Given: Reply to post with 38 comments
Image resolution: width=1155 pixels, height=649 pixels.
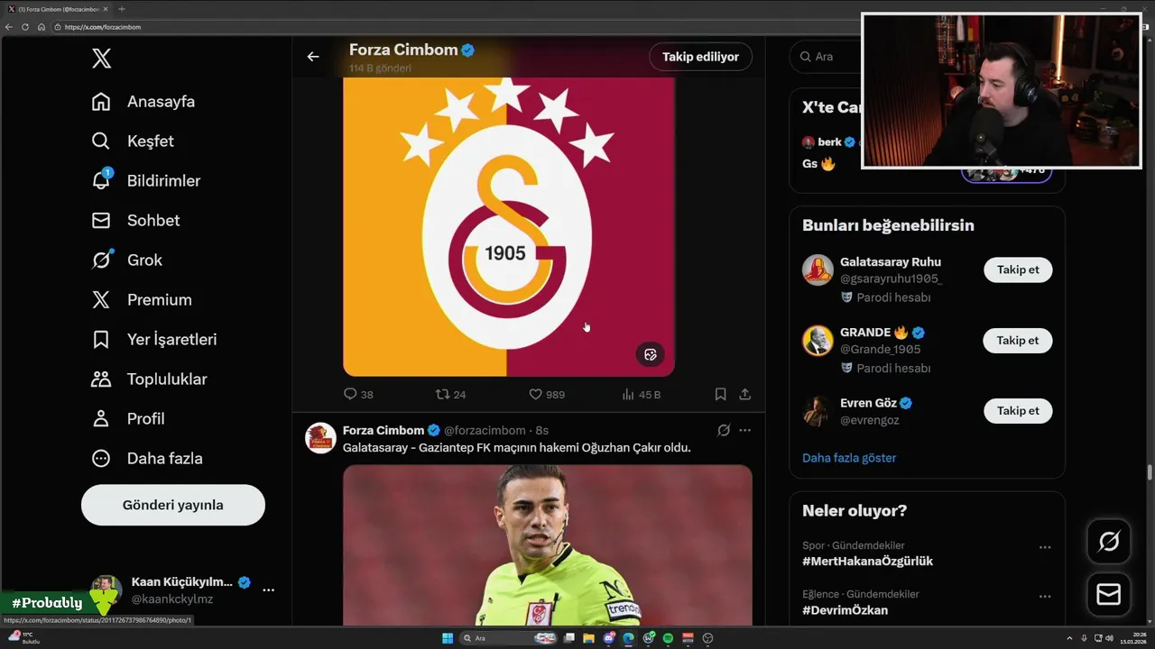Looking at the screenshot, I should pyautogui.click(x=358, y=395).
